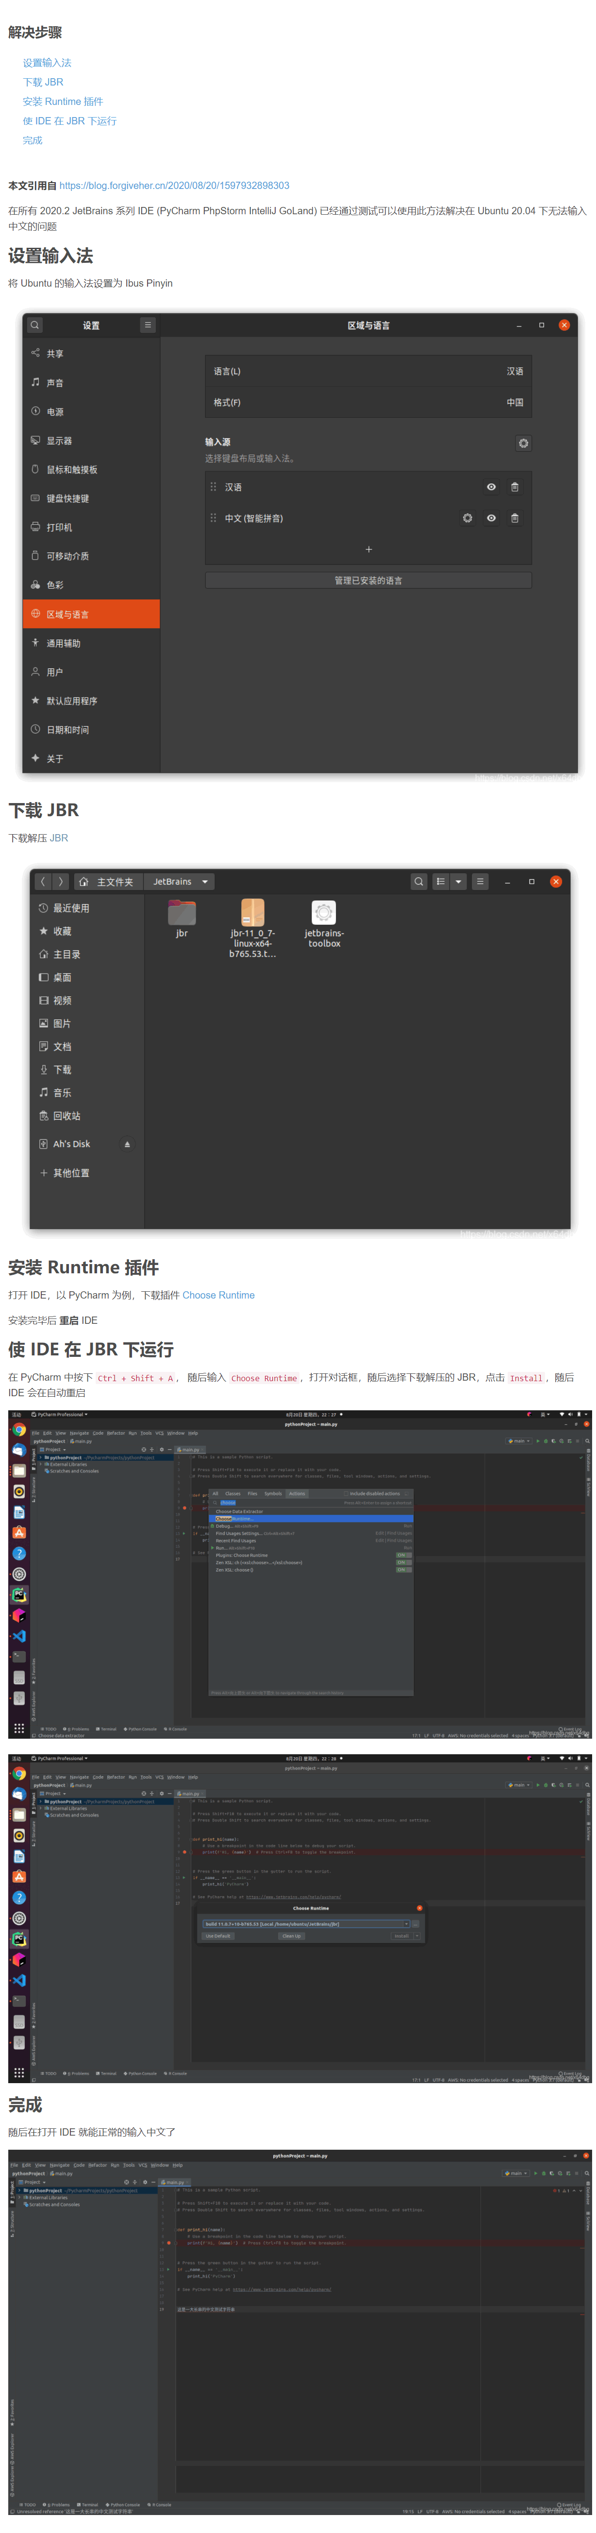Screen dimensions: 596x2533
Task: Show keyboard layout for 汉语 via eye icon
Action: (491, 488)
